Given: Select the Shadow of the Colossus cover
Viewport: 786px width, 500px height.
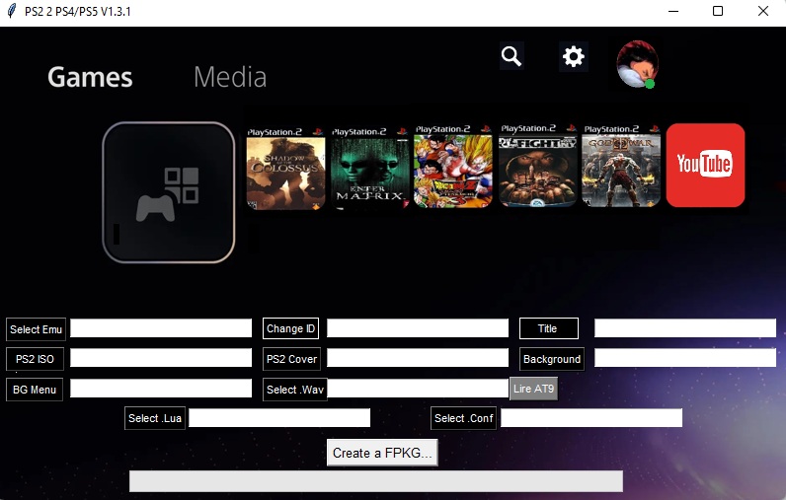Looking at the screenshot, I should coord(285,167).
